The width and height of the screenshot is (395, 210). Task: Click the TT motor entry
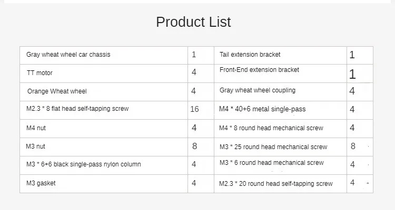point(40,73)
